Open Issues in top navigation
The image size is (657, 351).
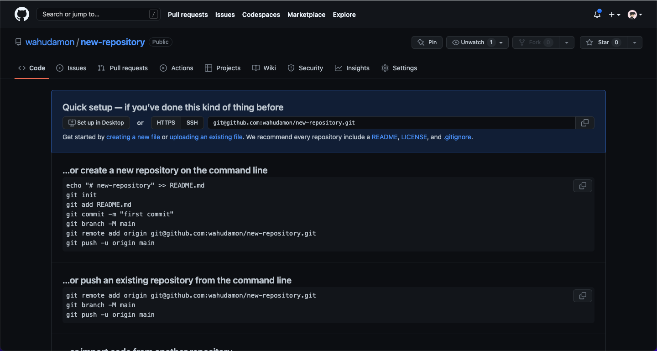coord(225,15)
